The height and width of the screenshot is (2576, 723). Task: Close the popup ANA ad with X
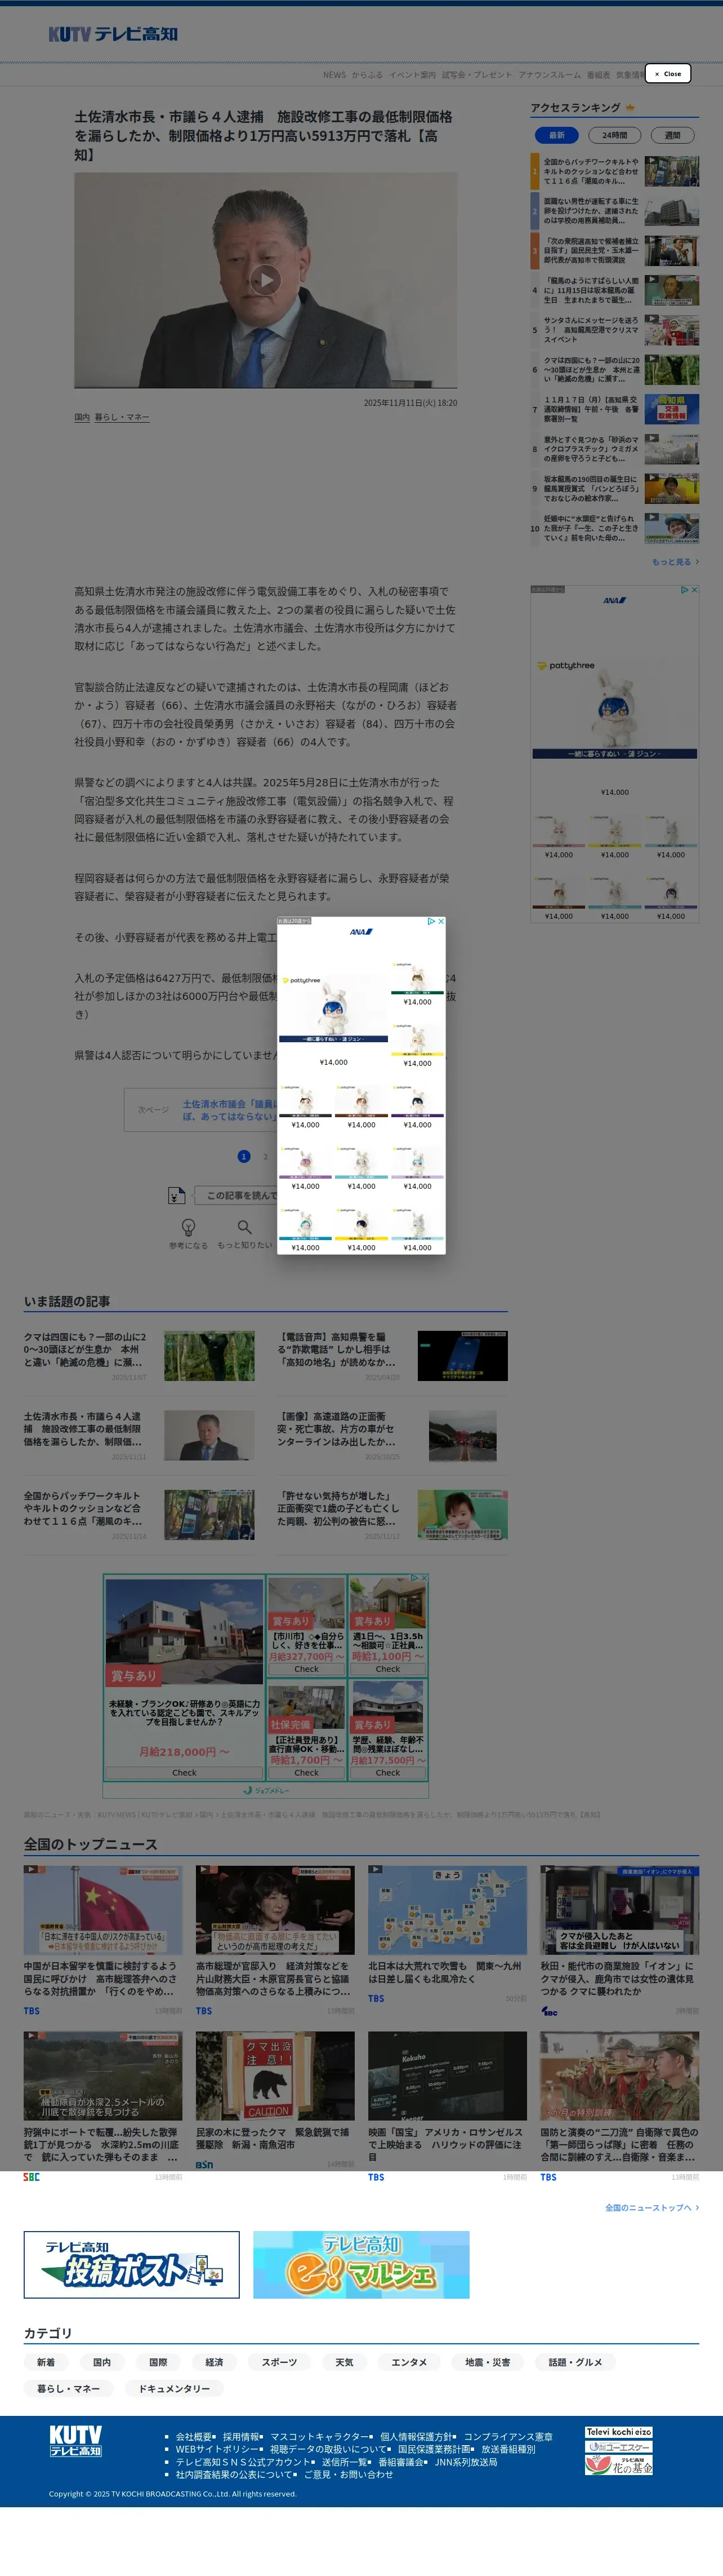(440, 921)
